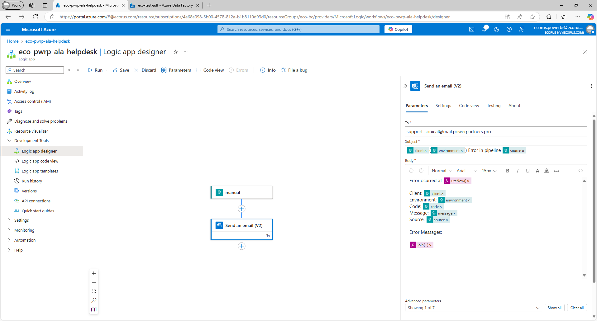Search the workflow canvas
The height and width of the screenshot is (321, 597).
click(x=94, y=300)
